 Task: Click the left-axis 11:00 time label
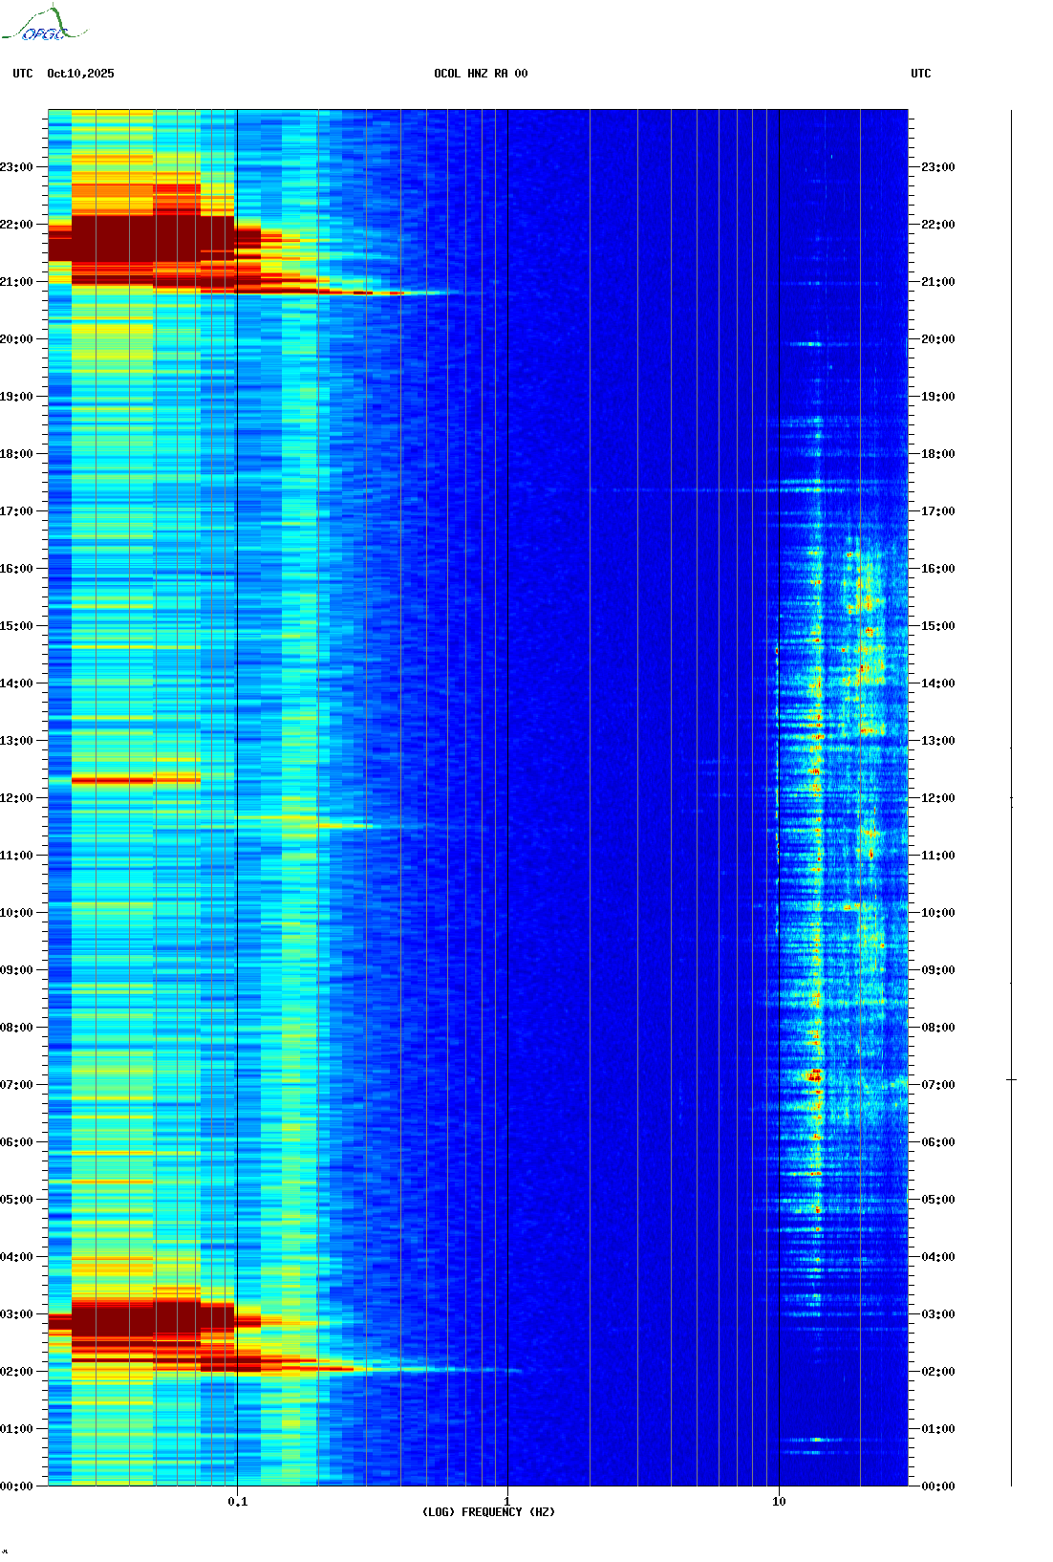point(16,856)
